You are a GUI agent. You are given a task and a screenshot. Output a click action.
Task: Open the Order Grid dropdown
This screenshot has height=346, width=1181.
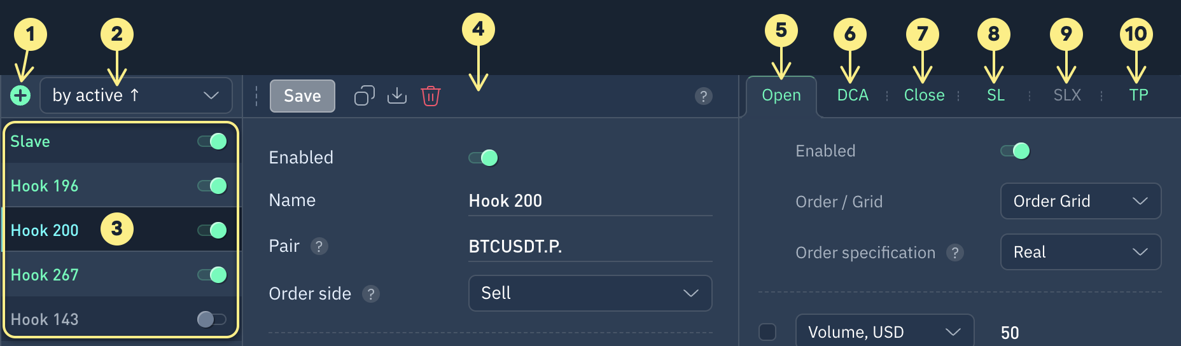pyautogui.click(x=1080, y=201)
